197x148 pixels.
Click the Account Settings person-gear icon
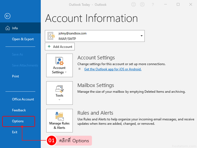[x=59, y=61]
